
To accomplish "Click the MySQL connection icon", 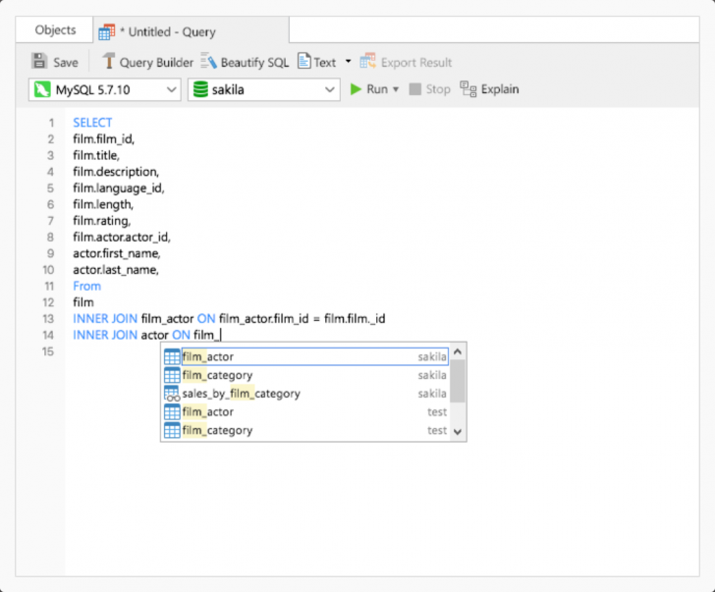I will [42, 89].
